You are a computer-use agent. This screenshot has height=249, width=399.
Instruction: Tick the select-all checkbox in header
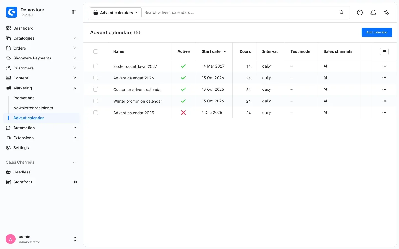(x=96, y=51)
